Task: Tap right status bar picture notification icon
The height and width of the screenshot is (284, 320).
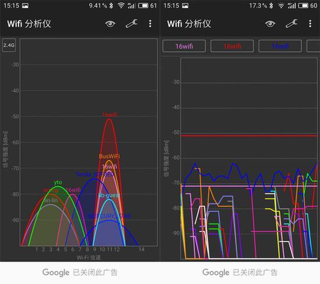Action: tap(185, 5)
